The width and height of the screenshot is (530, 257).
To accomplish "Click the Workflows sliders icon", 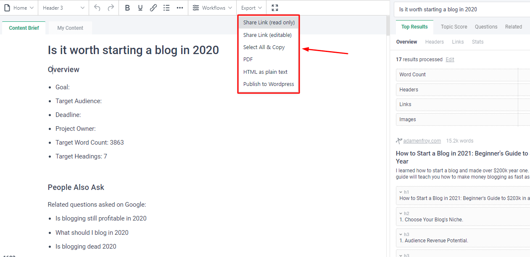I will (196, 8).
